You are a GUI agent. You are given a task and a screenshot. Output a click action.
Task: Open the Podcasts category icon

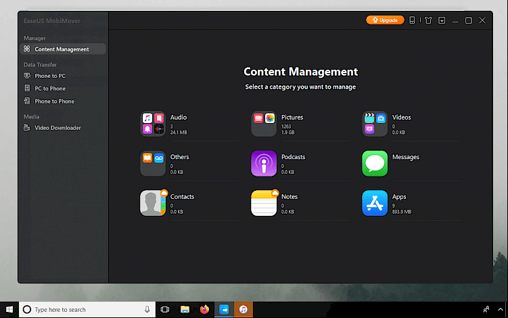(x=264, y=163)
